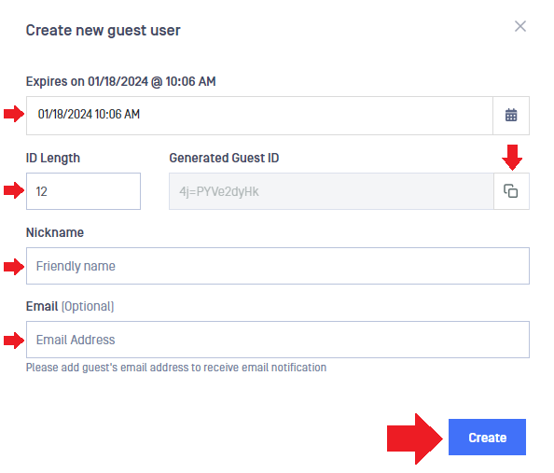Click the red arrow beside Email Address field

(x=14, y=341)
